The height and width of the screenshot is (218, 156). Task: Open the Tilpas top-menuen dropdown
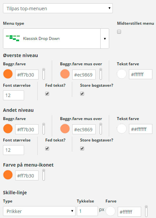pyautogui.click(x=58, y=8)
